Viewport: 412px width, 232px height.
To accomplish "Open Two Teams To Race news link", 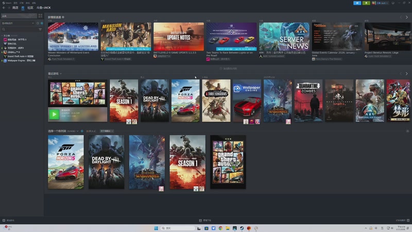I will [x=229, y=54].
